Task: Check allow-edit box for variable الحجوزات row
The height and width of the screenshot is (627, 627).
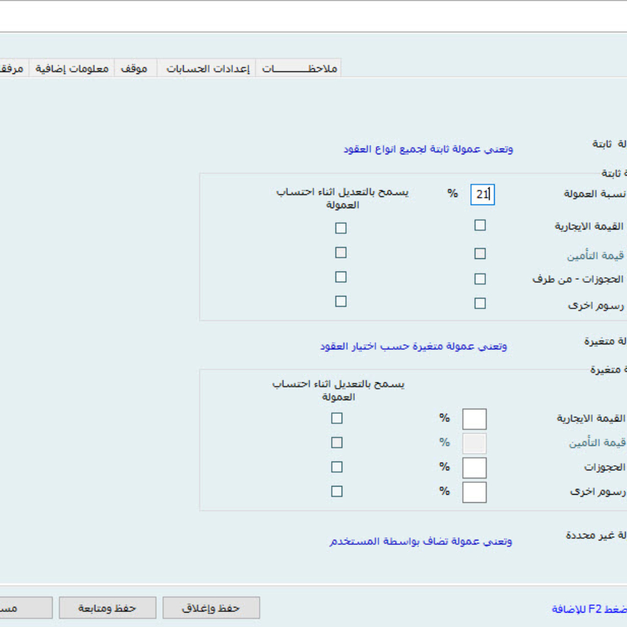Action: click(337, 467)
